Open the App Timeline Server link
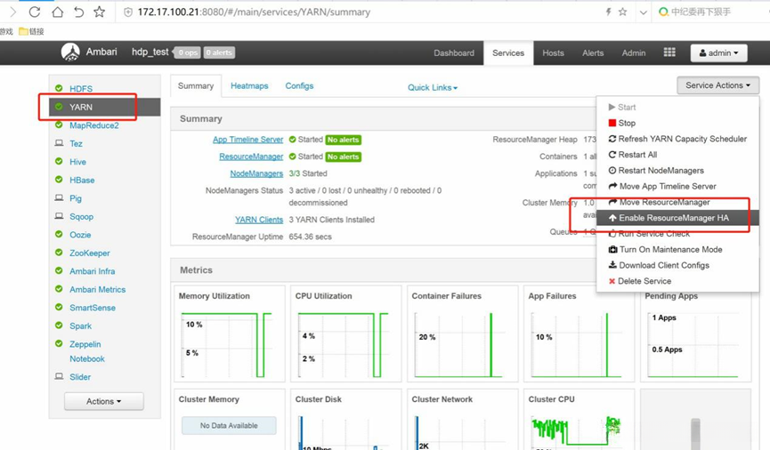 (x=248, y=140)
